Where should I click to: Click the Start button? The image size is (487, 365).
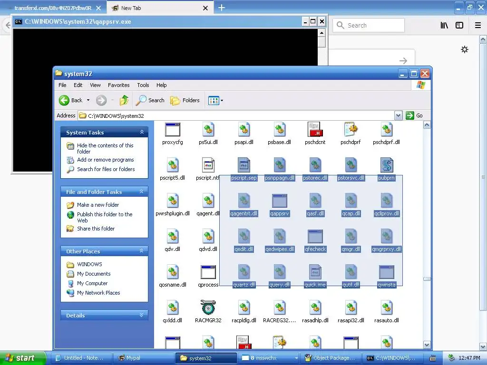(x=23, y=358)
